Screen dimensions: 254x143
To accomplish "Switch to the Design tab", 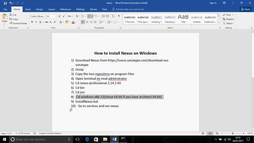I will click(x=39, y=10).
